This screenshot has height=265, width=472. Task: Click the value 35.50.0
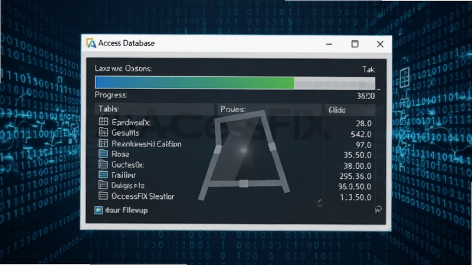coord(358,155)
